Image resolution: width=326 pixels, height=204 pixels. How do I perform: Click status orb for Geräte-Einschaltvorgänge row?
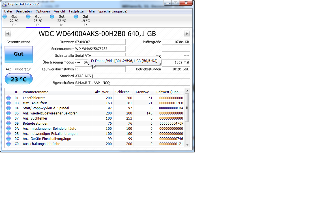tap(8, 139)
